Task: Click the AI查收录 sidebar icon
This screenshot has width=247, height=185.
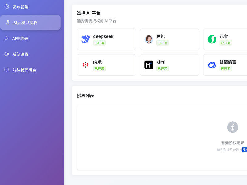Action: (7, 39)
